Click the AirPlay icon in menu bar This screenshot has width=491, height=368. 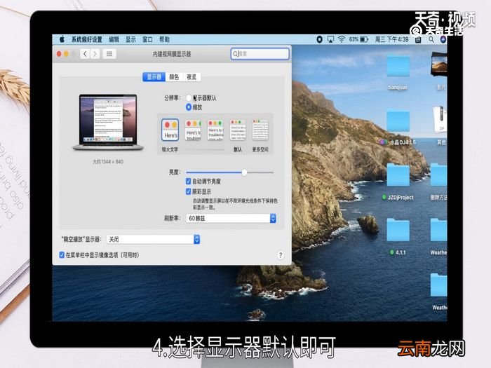click(x=330, y=39)
